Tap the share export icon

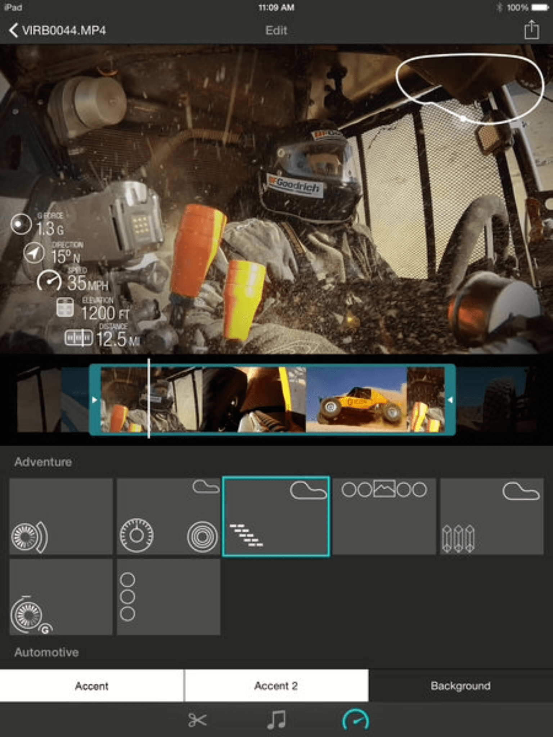(x=531, y=30)
